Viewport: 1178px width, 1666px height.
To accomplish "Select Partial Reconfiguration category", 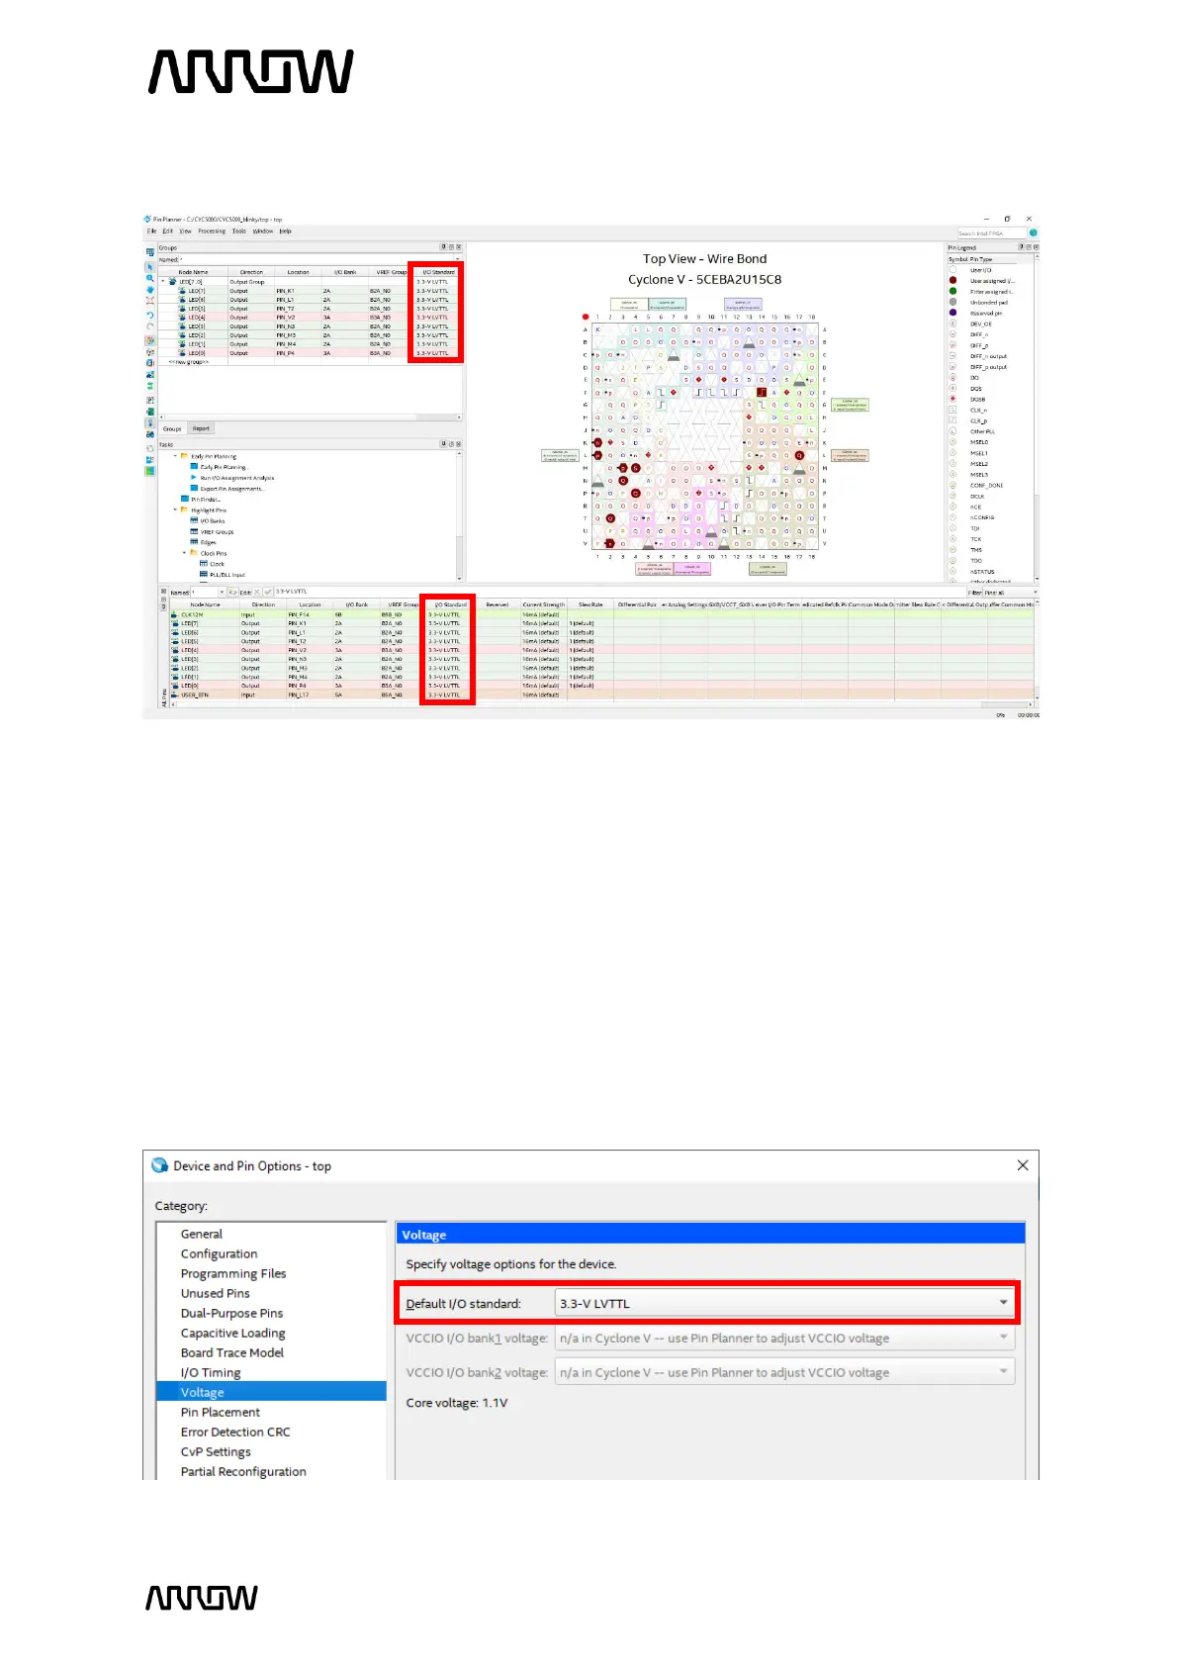I will coord(243,1471).
